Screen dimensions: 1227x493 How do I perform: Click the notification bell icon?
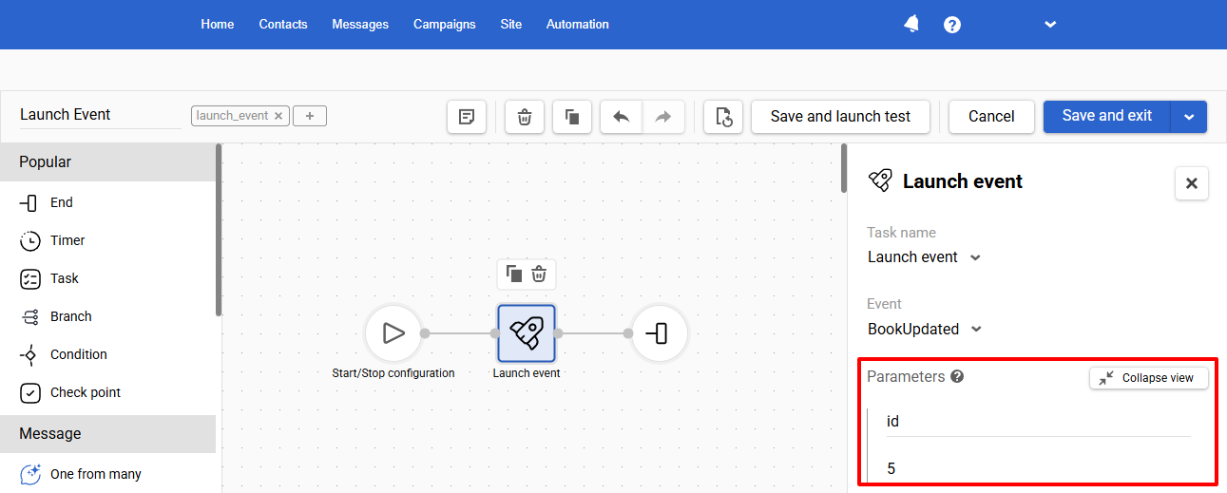(911, 24)
